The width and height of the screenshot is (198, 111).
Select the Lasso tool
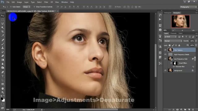[x=2, y=23]
